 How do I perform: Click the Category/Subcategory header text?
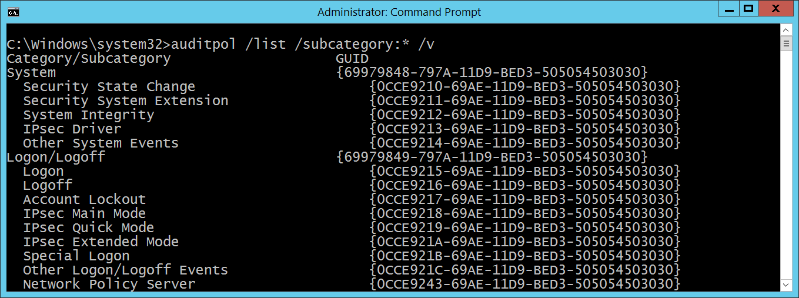[x=88, y=58]
